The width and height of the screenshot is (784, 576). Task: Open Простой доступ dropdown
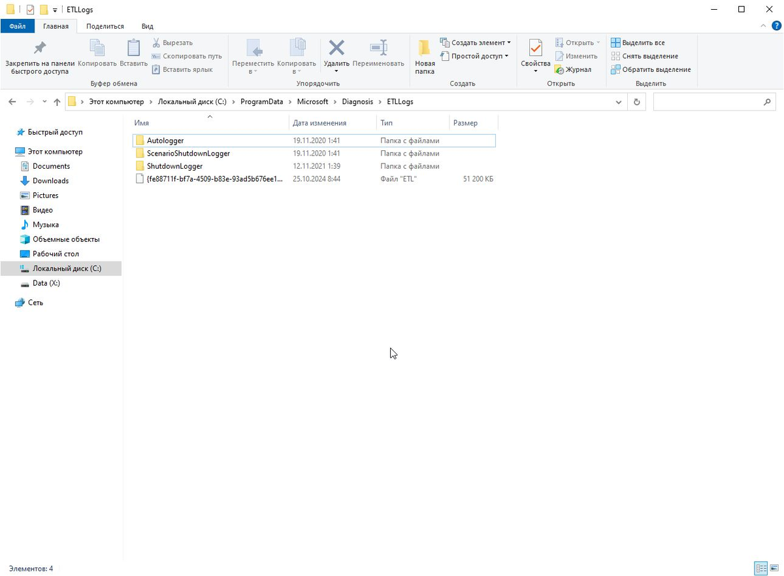(474, 56)
